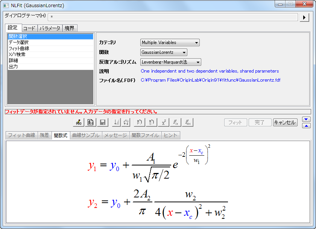Switch to the 設定 tab
Image resolution: width=316 pixels, height=229 pixels.
(13, 27)
